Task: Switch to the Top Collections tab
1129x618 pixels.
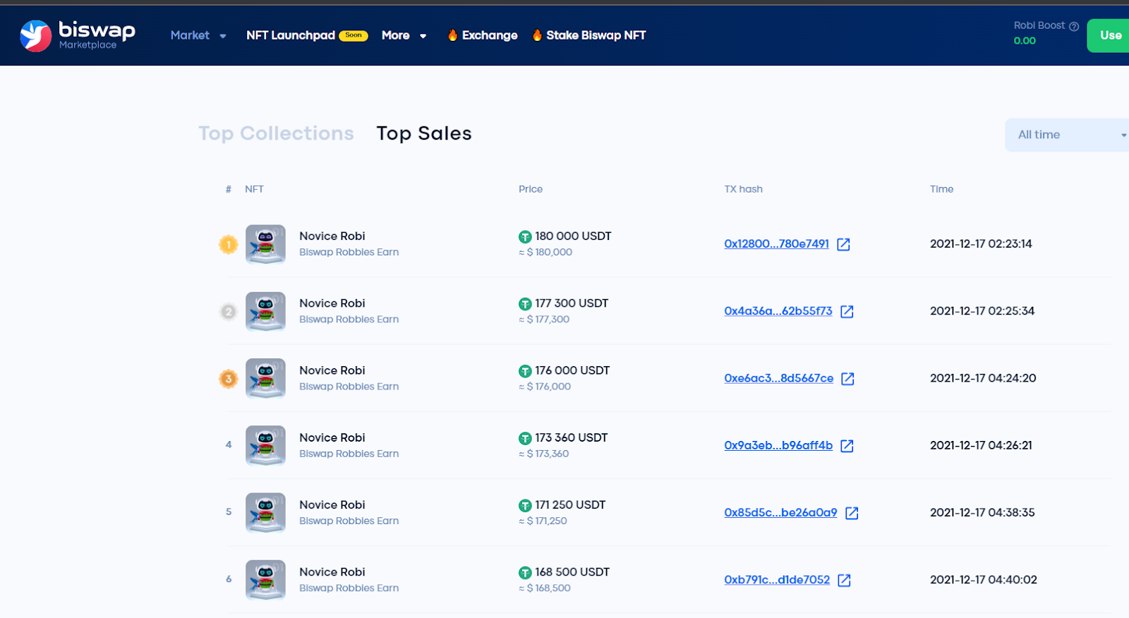Action: [276, 133]
